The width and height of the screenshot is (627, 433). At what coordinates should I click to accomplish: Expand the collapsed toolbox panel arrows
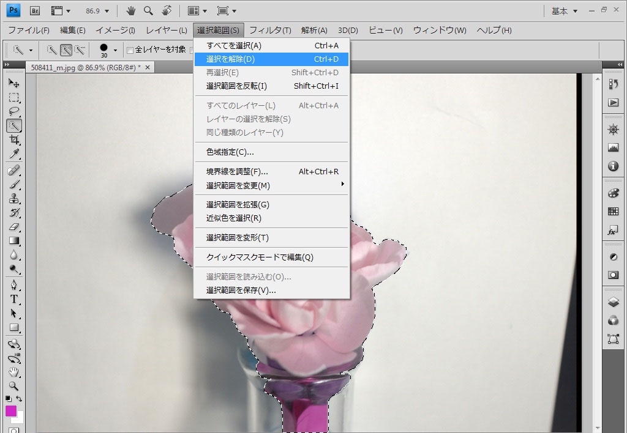[x=7, y=64]
